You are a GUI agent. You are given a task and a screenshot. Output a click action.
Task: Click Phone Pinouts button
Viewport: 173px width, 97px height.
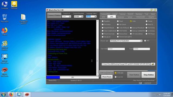point(107,77)
